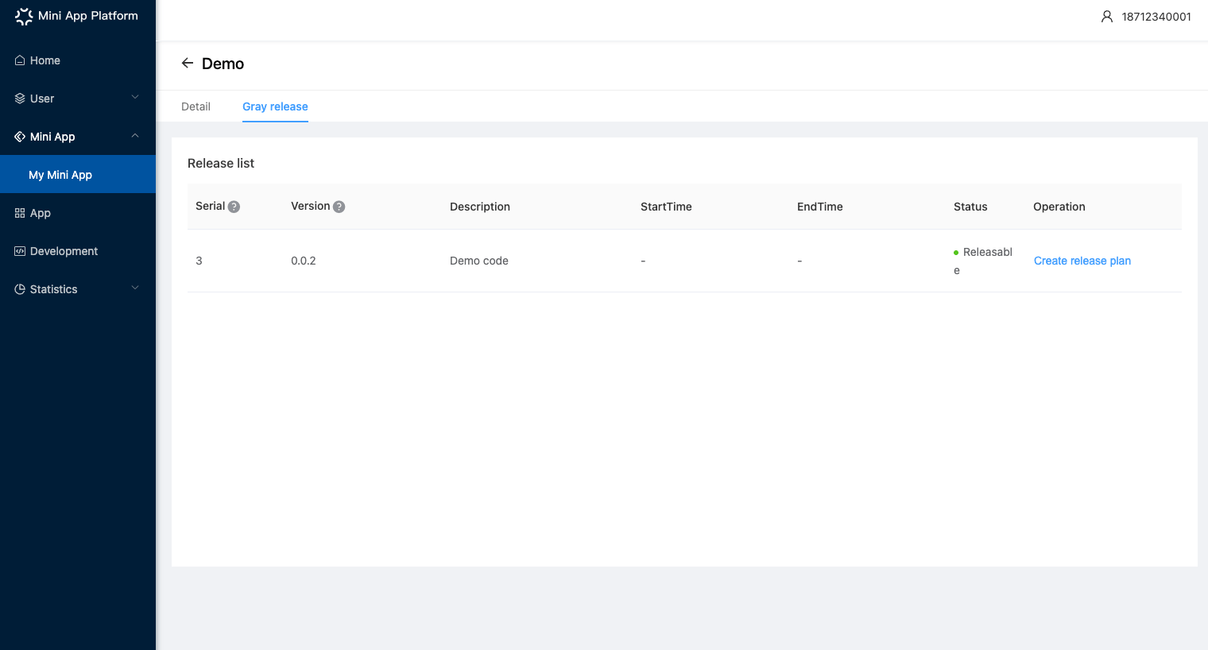Click the StartTime column header
This screenshot has width=1208, height=650.
[x=666, y=207]
